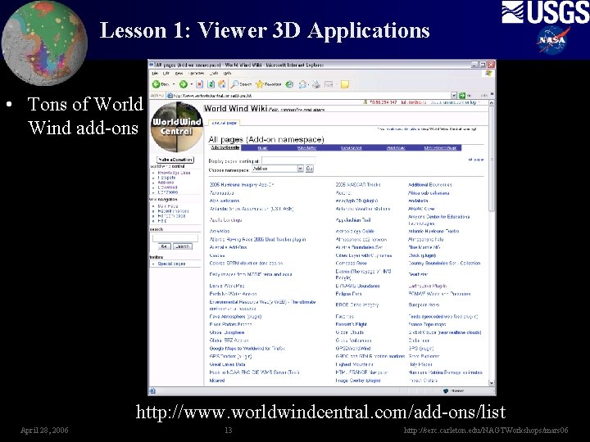Click the History icon after Favorites
This screenshot has width=590, height=442.
pos(289,84)
